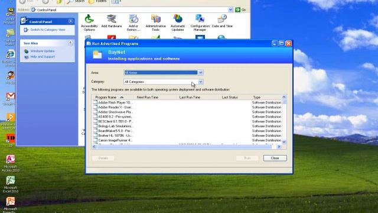Viewport: 378px width, 213px height.
Task: Open the Windows Update link
Action: click(43, 51)
